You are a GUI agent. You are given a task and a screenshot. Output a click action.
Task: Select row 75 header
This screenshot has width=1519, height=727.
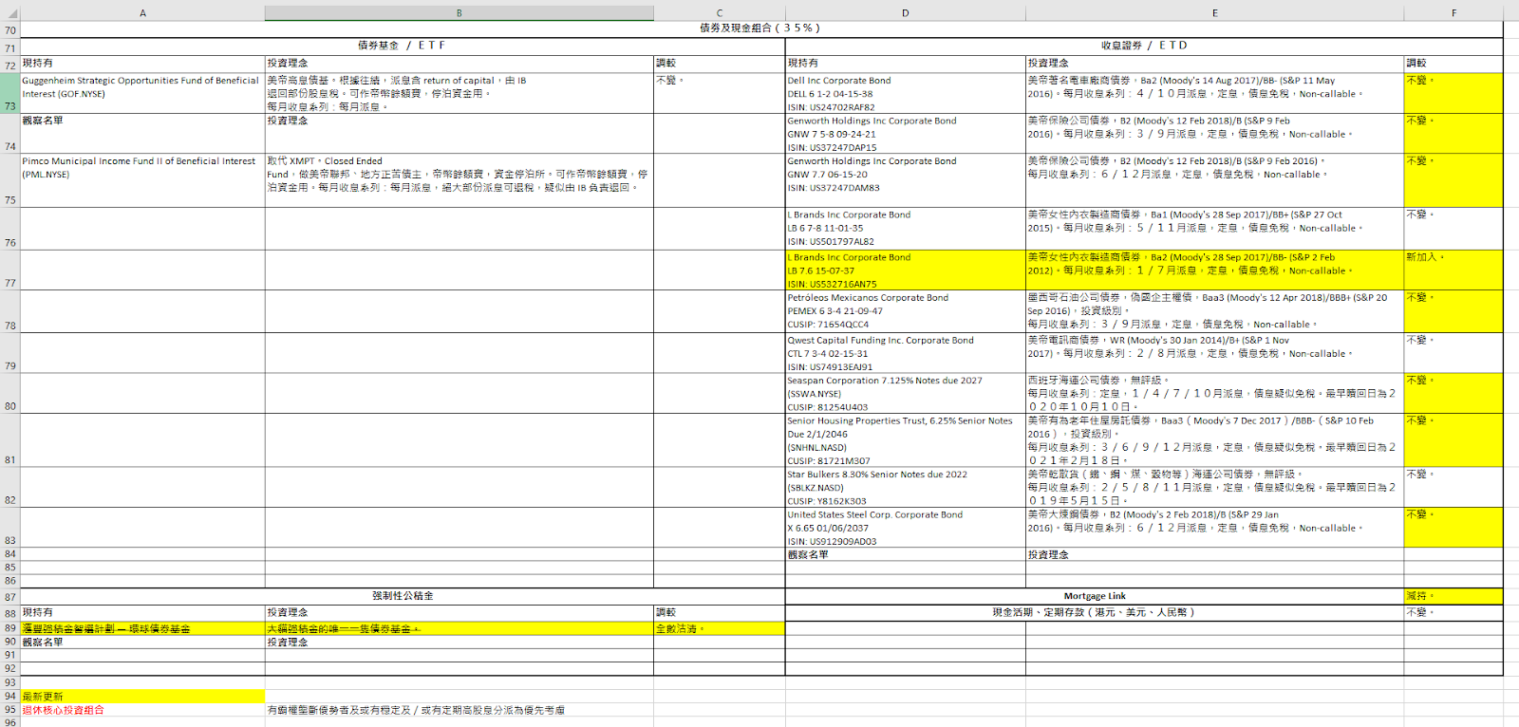pos(9,180)
